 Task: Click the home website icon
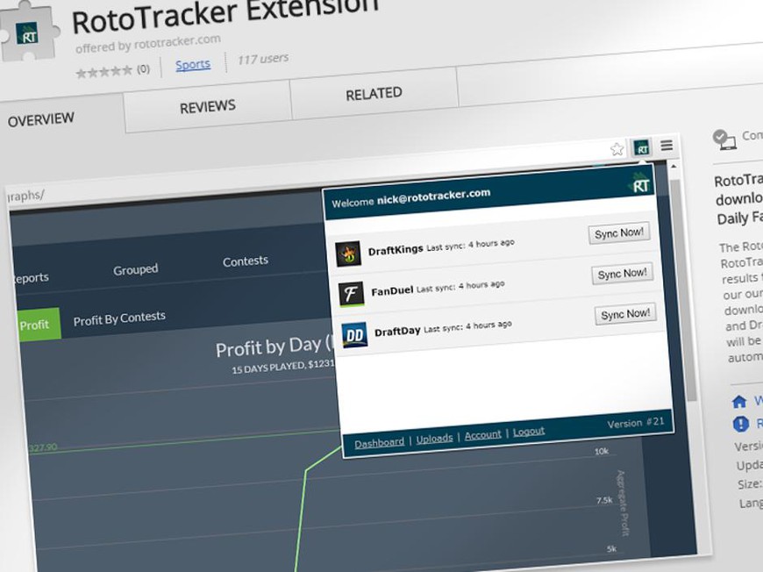(739, 402)
